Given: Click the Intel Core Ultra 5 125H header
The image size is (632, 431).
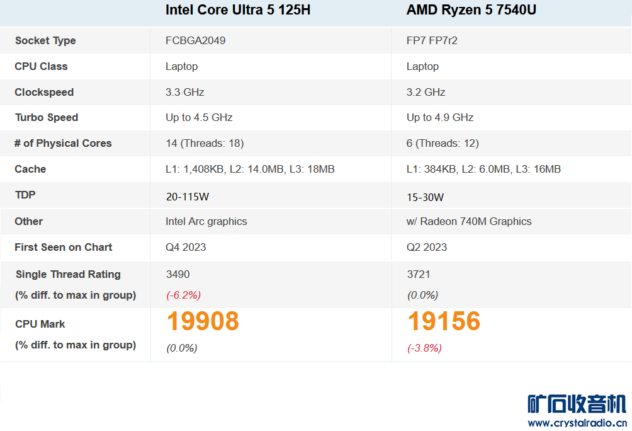Looking at the screenshot, I should [238, 10].
